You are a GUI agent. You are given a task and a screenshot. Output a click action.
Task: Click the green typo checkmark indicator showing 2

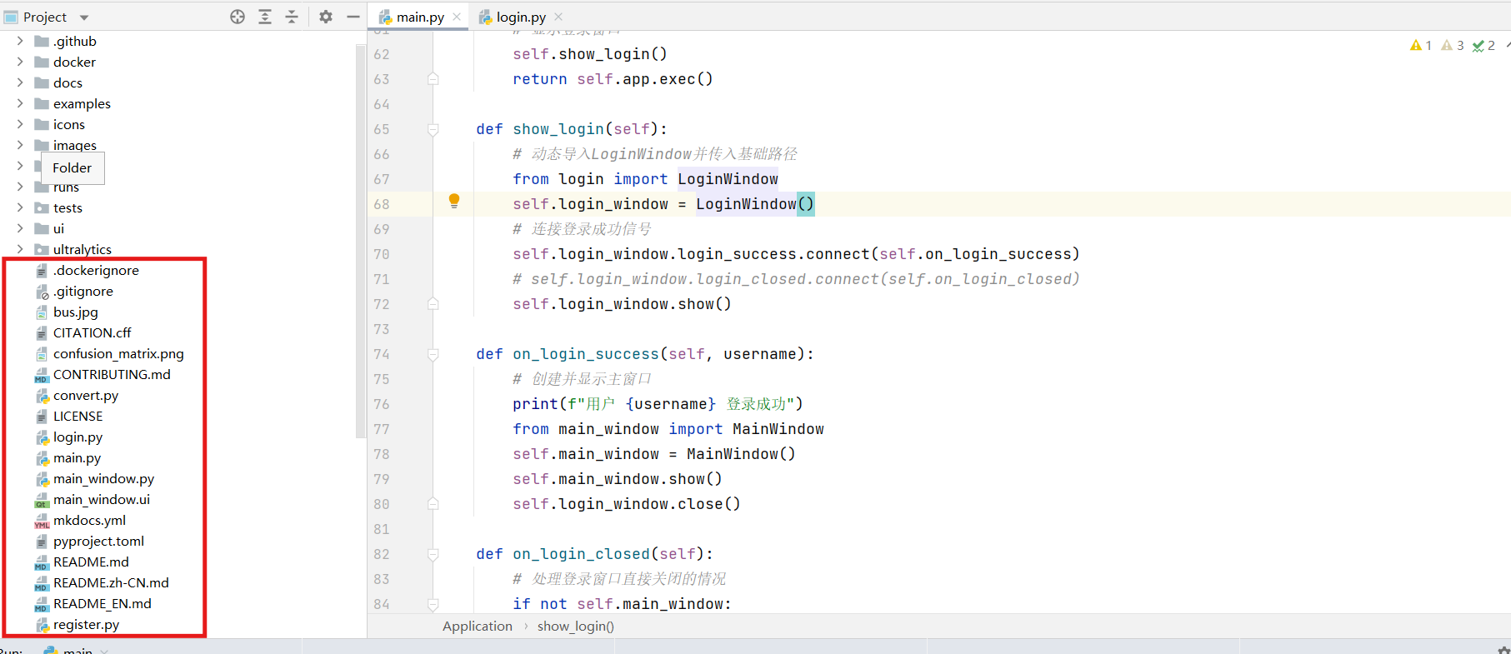pos(1484,45)
